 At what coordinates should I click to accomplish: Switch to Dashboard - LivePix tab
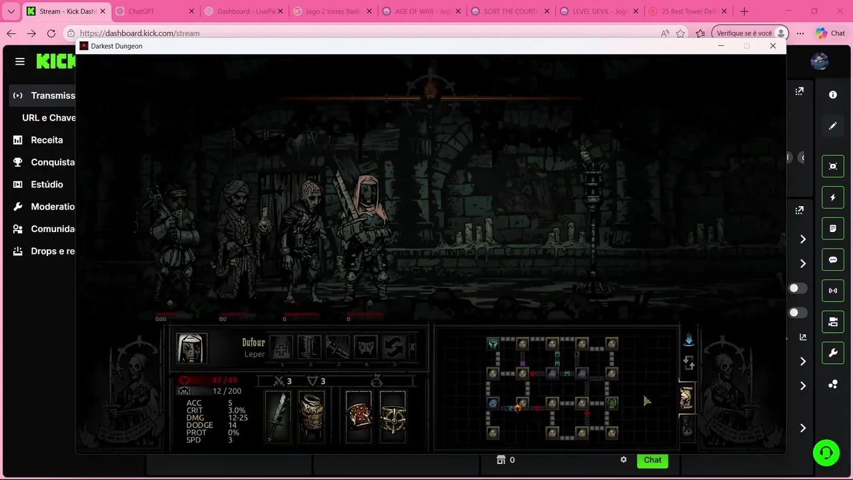[244, 11]
